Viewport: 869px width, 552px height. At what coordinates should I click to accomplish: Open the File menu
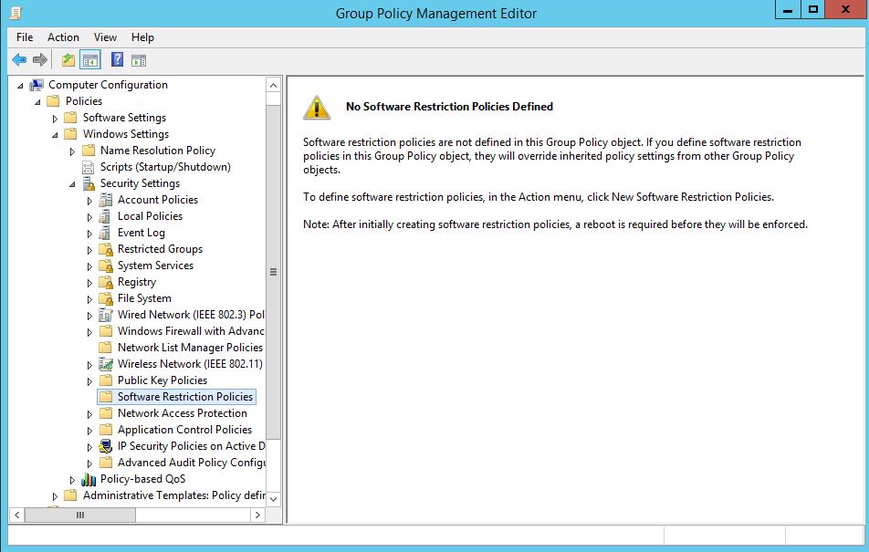tap(25, 37)
